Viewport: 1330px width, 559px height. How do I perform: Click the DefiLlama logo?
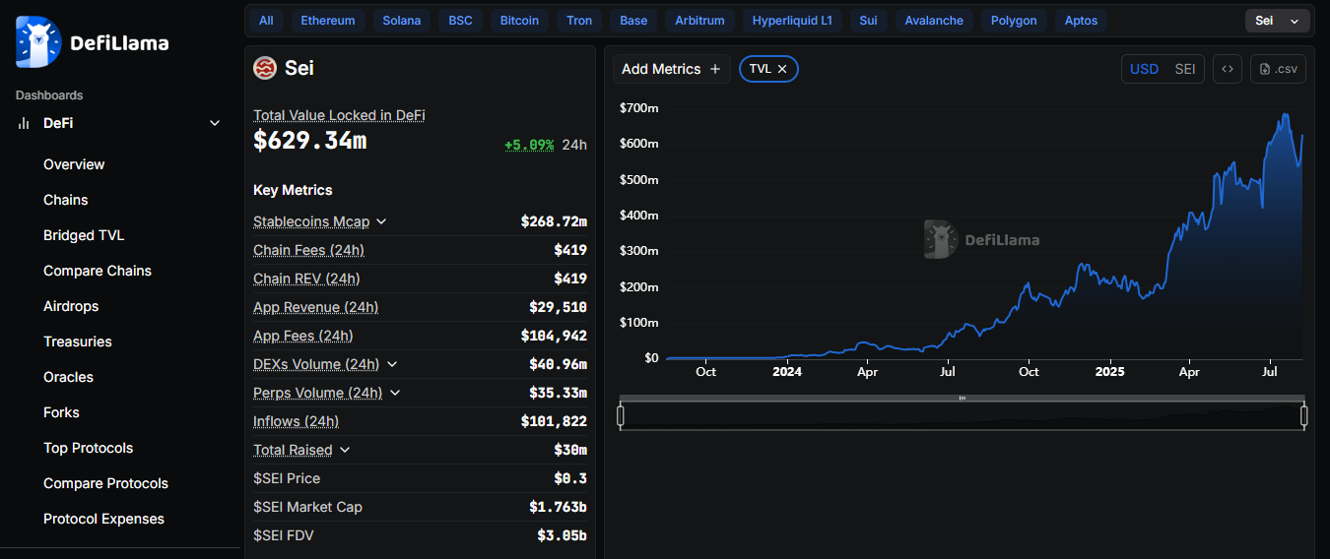(x=92, y=42)
